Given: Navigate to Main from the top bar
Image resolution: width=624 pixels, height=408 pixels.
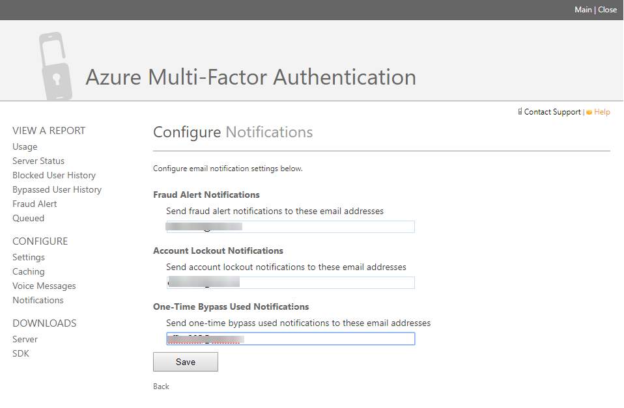Looking at the screenshot, I should coord(583,9).
